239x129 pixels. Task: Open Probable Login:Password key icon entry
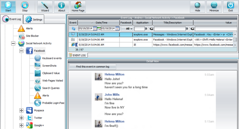click(38, 103)
